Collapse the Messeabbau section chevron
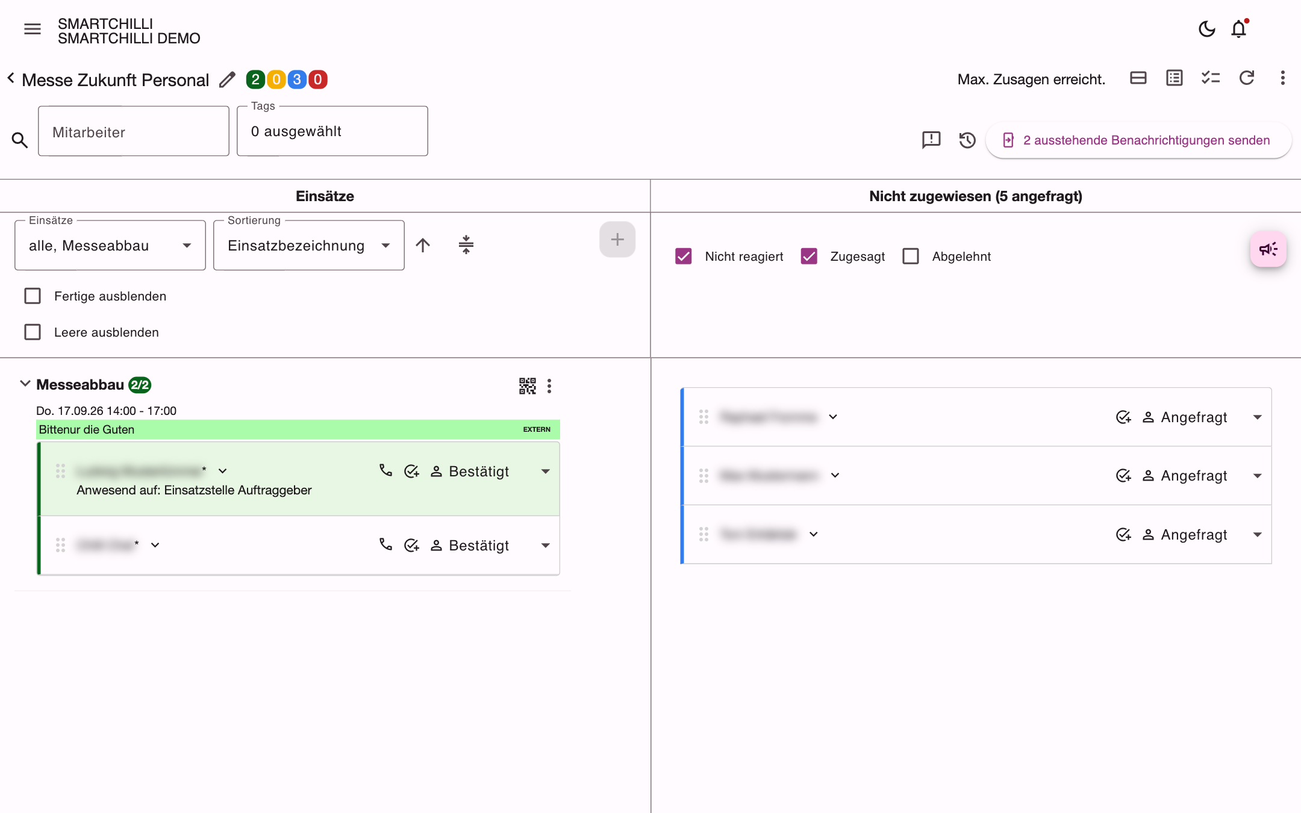1301x813 pixels. [x=25, y=384]
